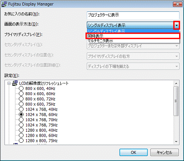Click the お気に入りの名前 input field
Screen dimensions: 184x161
pyautogui.click(x=133, y=15)
